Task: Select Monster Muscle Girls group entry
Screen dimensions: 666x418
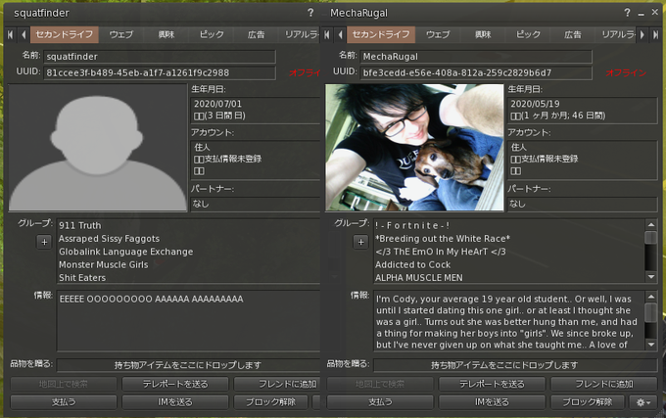Action: pos(103,265)
